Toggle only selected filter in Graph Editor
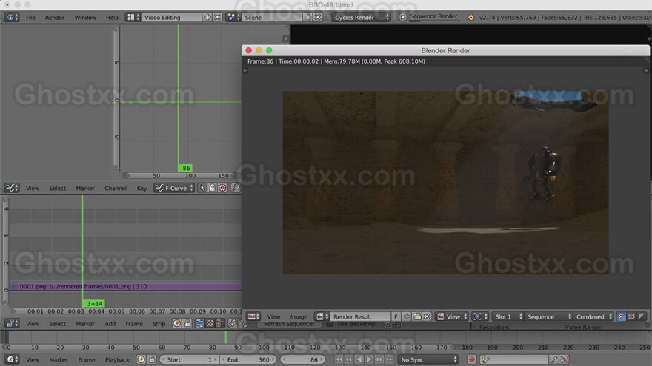Viewport: 652px width, 366px height. (x=202, y=188)
